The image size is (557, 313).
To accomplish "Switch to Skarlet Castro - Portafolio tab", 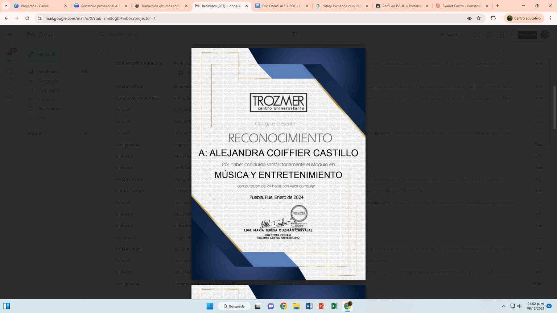I will (462, 6).
